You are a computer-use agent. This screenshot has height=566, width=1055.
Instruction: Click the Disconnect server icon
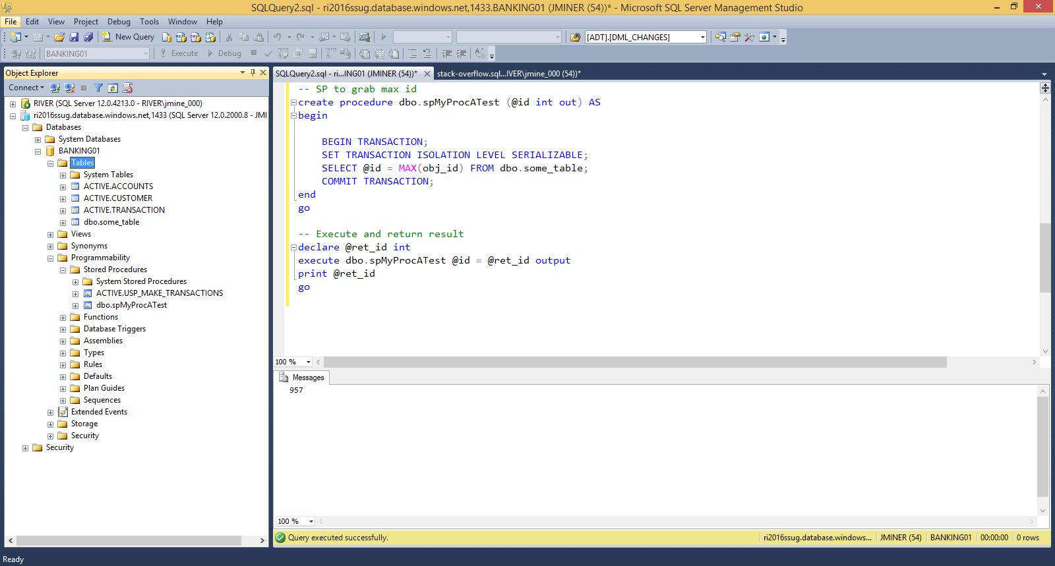click(x=69, y=88)
